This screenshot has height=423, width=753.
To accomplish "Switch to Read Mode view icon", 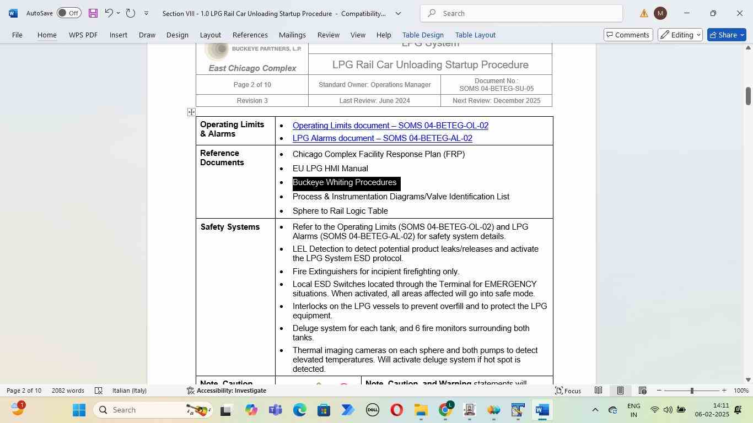I will (x=598, y=391).
